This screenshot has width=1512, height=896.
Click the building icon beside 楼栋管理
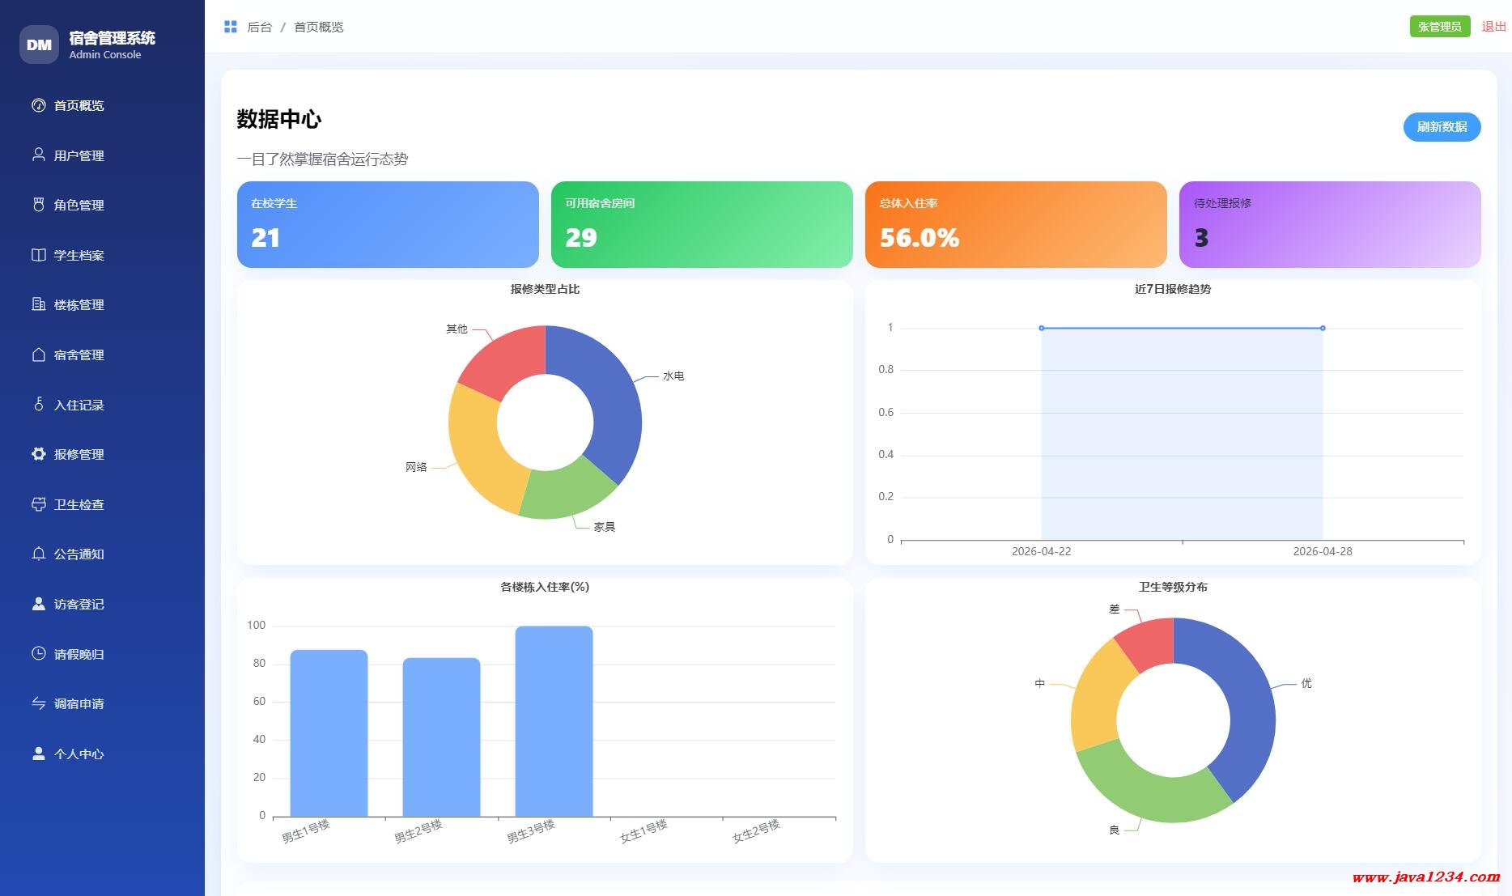point(38,304)
